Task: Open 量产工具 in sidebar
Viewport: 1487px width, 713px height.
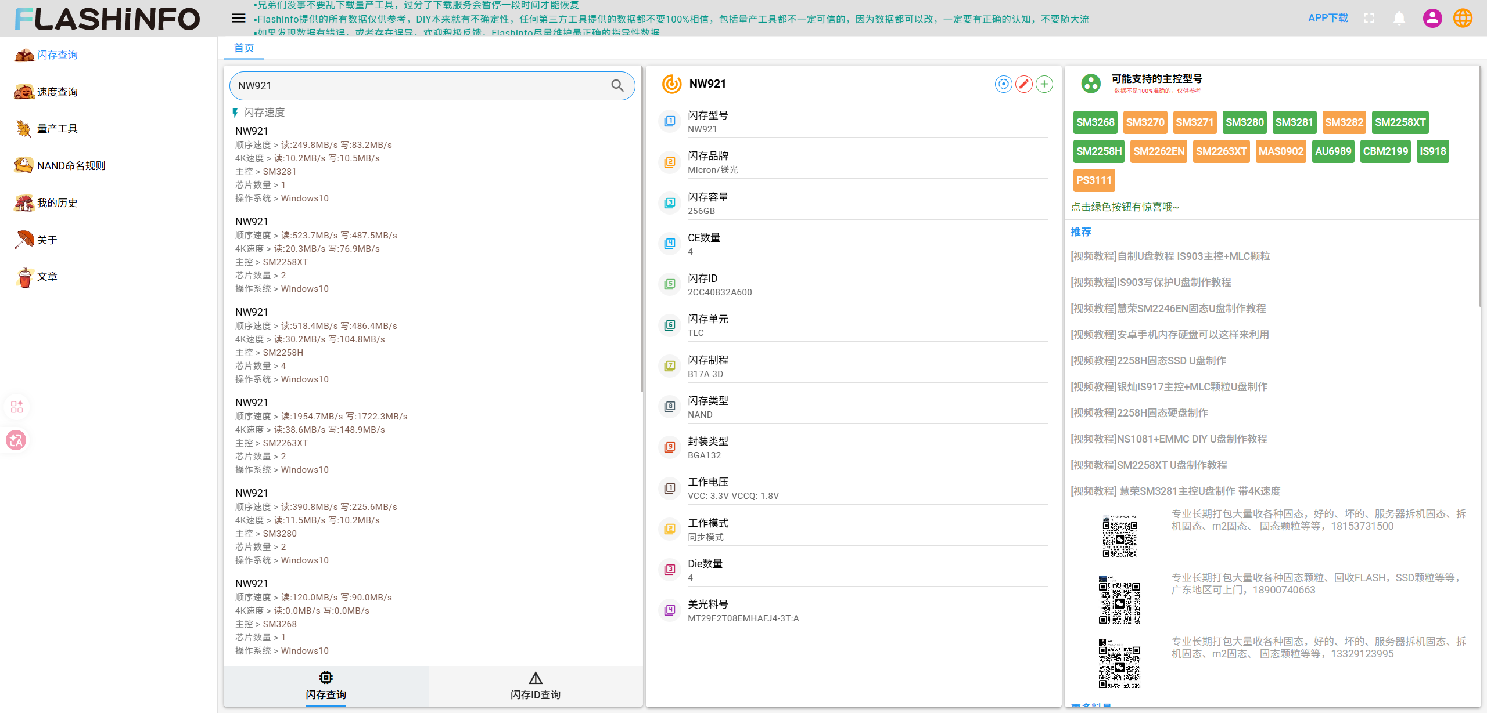Action: (x=57, y=129)
